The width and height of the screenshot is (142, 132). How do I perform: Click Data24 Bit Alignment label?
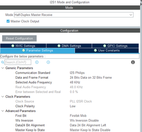[x=30, y=125]
